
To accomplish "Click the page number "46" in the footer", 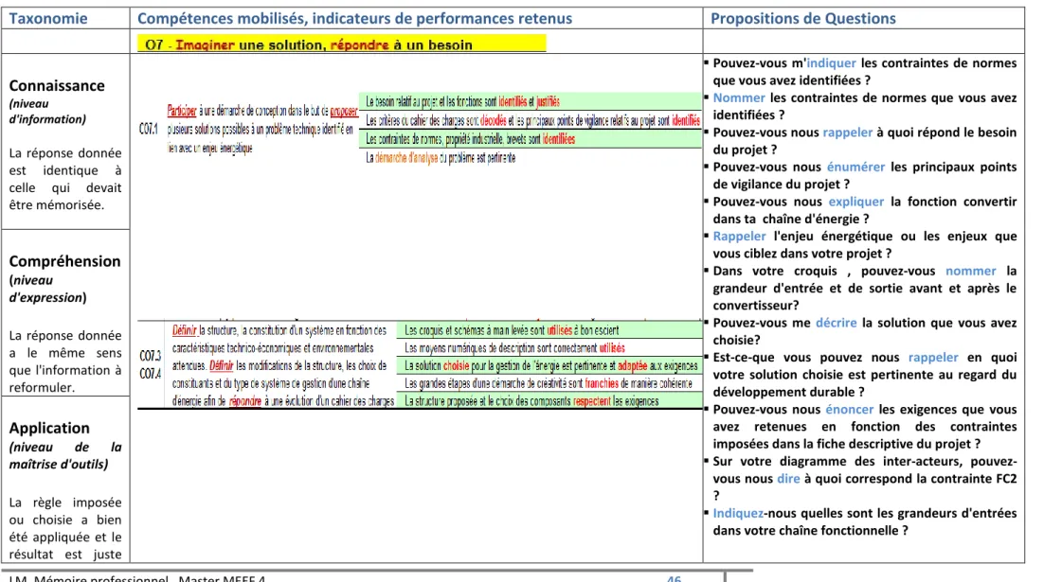I will 674,578.
